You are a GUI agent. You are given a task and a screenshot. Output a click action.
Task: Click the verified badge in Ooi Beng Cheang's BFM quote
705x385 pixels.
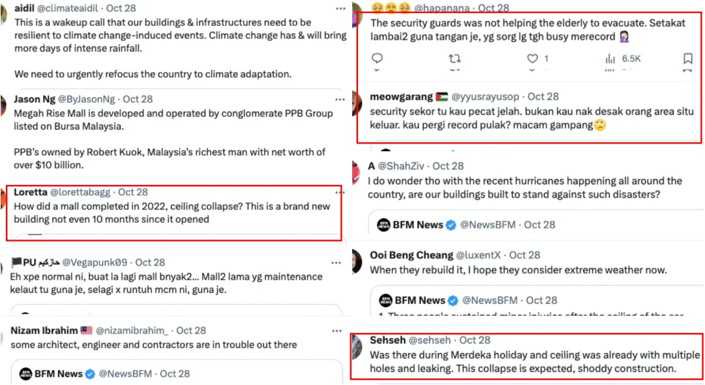[454, 301]
